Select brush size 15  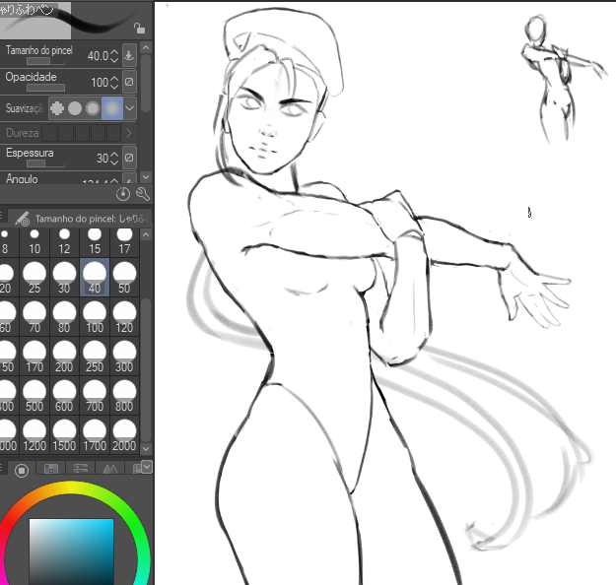95,242
